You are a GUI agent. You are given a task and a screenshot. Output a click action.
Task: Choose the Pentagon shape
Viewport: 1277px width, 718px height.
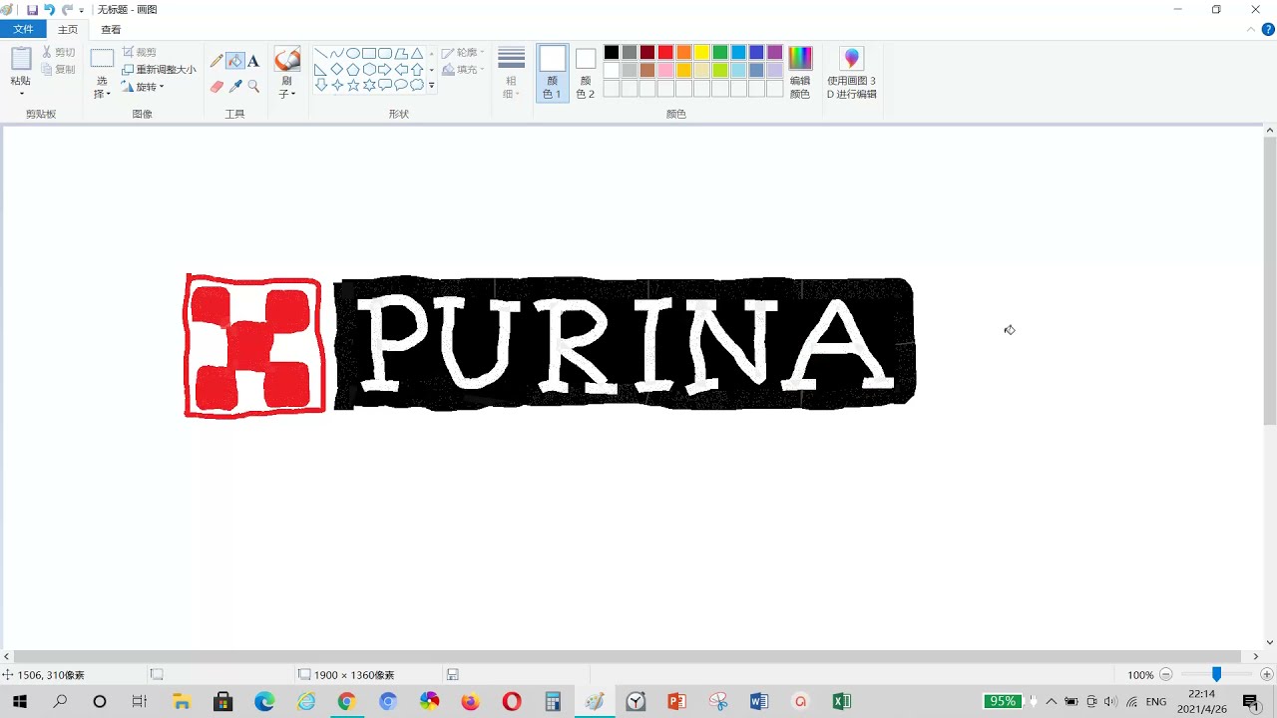(353, 70)
